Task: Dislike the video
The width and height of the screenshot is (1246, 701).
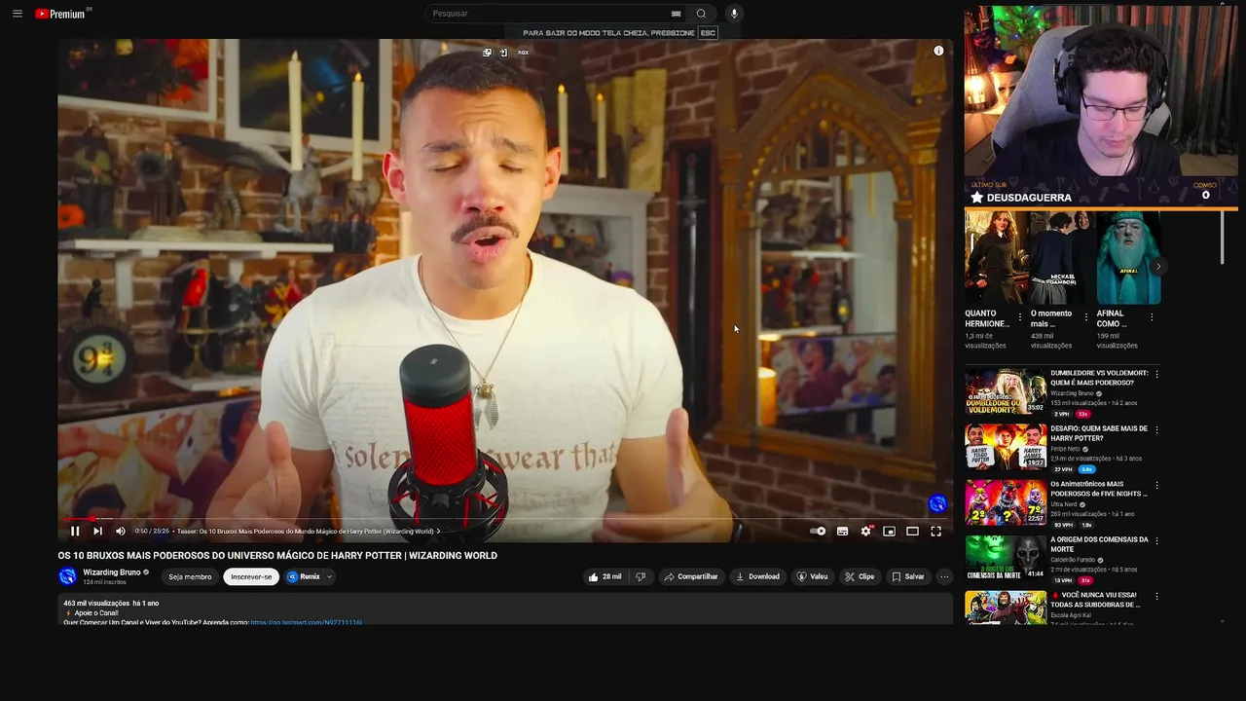Action: (x=641, y=576)
